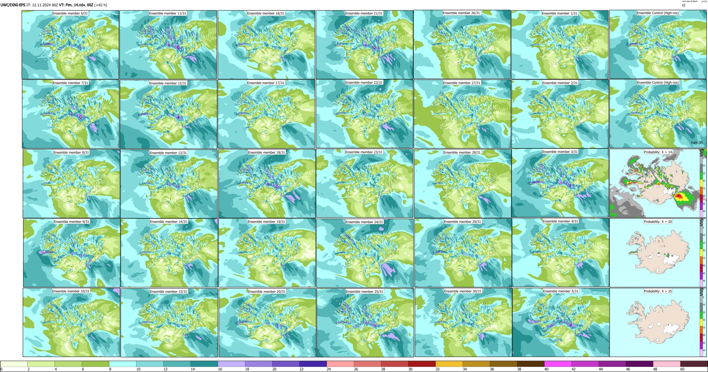Open Ensemble member 21/31 forecast panel
The height and width of the screenshot is (372, 708).
coord(364,45)
